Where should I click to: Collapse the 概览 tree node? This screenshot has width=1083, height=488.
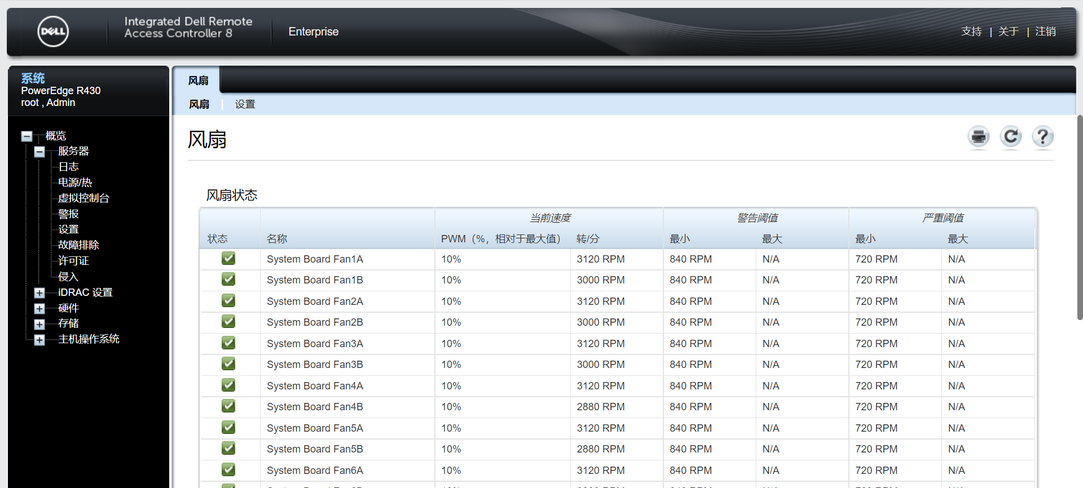[x=27, y=136]
